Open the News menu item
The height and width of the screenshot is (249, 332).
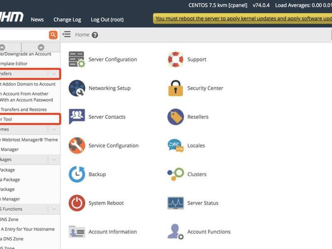(x=37, y=20)
